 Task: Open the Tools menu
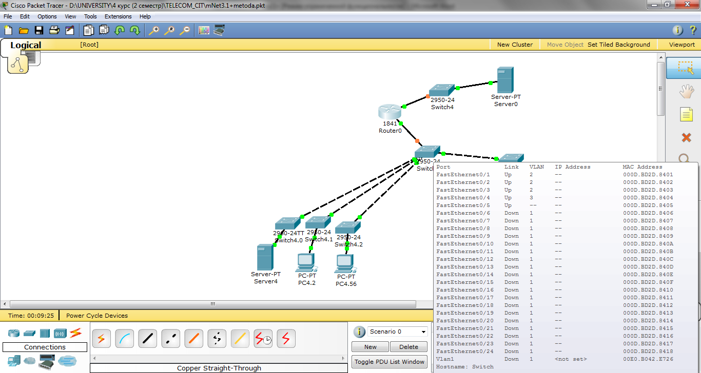90,16
